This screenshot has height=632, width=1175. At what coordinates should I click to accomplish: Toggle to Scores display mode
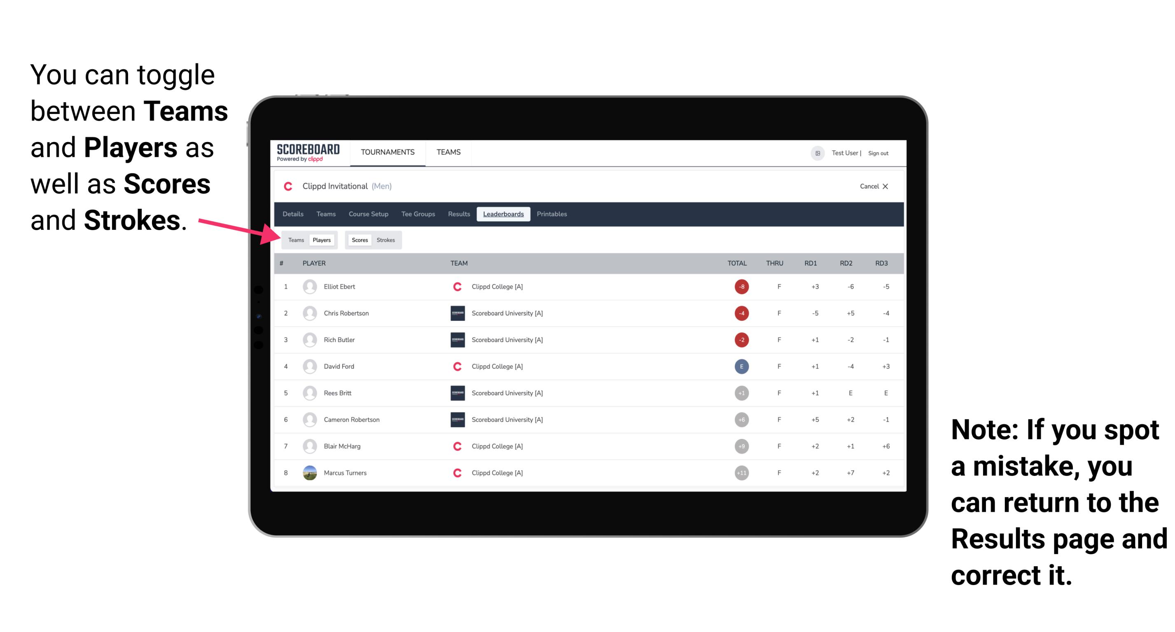tap(359, 240)
